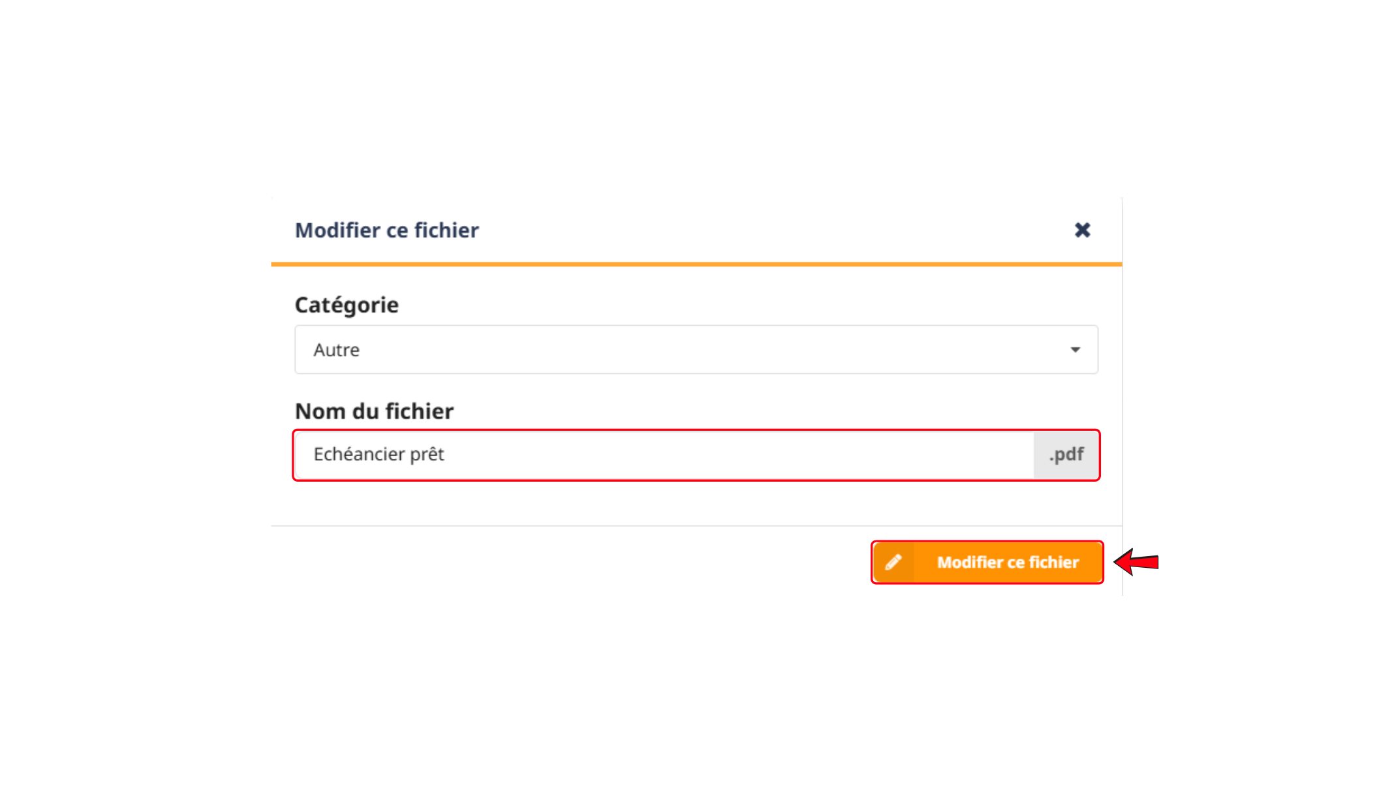Click the Nom du fichier label
The image size is (1394, 793).
tap(374, 411)
